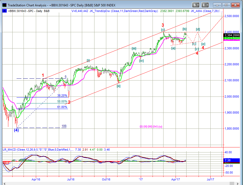Click the horizontal scrollbar left arrow
This screenshot has width=243, height=185.
pyautogui.click(x=5, y=184)
